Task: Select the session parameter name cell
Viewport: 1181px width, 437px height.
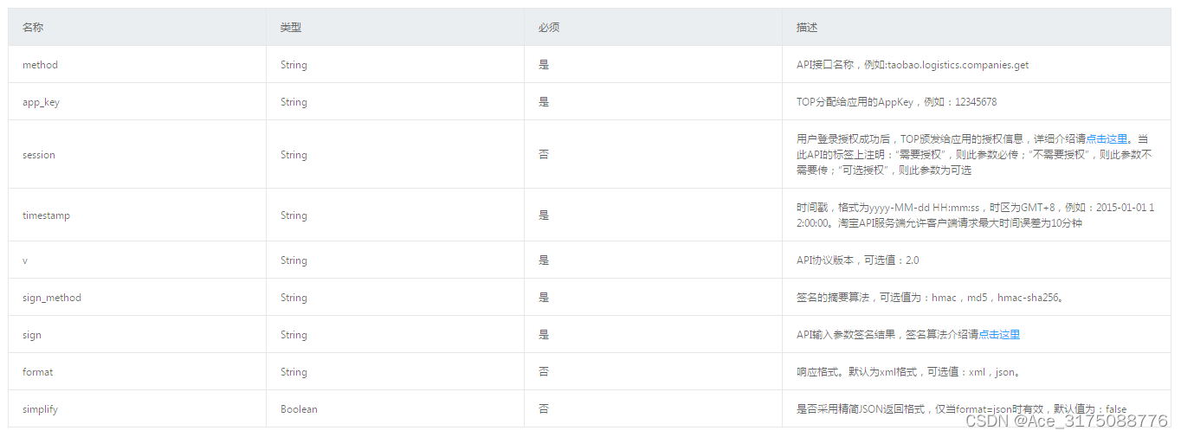Action: point(38,155)
